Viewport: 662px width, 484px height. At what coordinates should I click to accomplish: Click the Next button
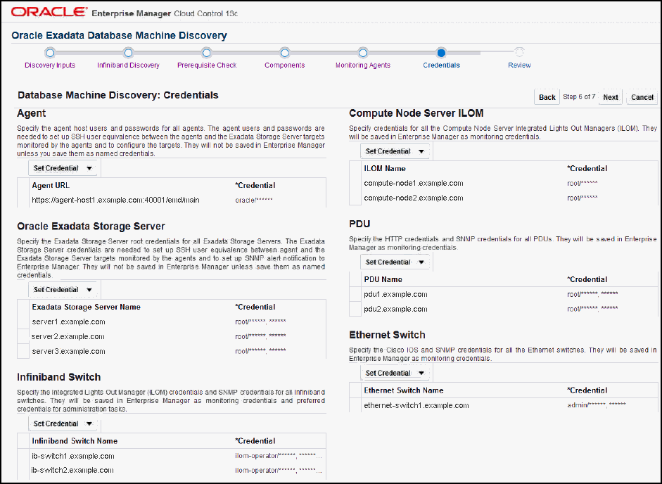(611, 97)
